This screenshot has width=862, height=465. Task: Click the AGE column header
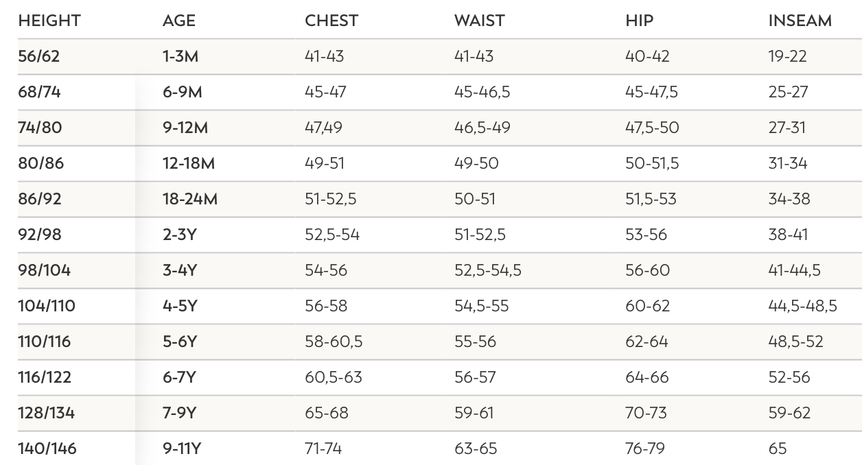pos(179,21)
